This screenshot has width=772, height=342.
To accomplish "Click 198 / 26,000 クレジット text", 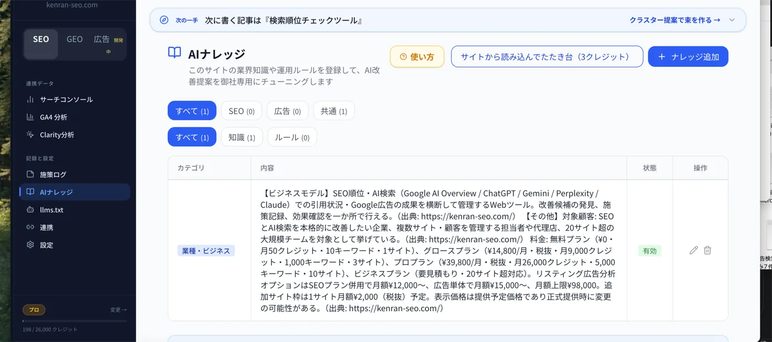I will (50, 329).
